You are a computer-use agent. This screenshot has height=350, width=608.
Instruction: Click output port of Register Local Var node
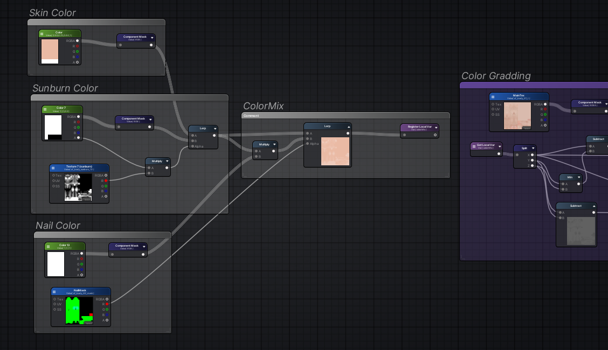435,135
